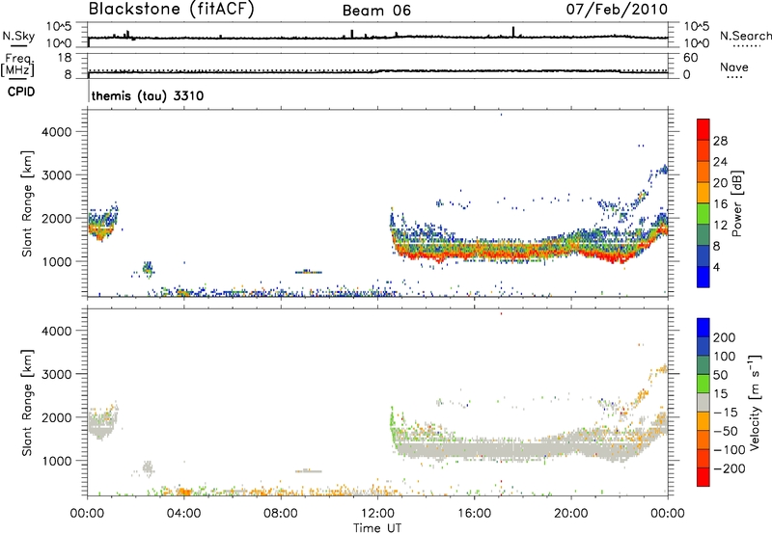Viewport: 772px width, 534px height.
Task: Click the '4000' tick of the power panel
Action: [57, 132]
